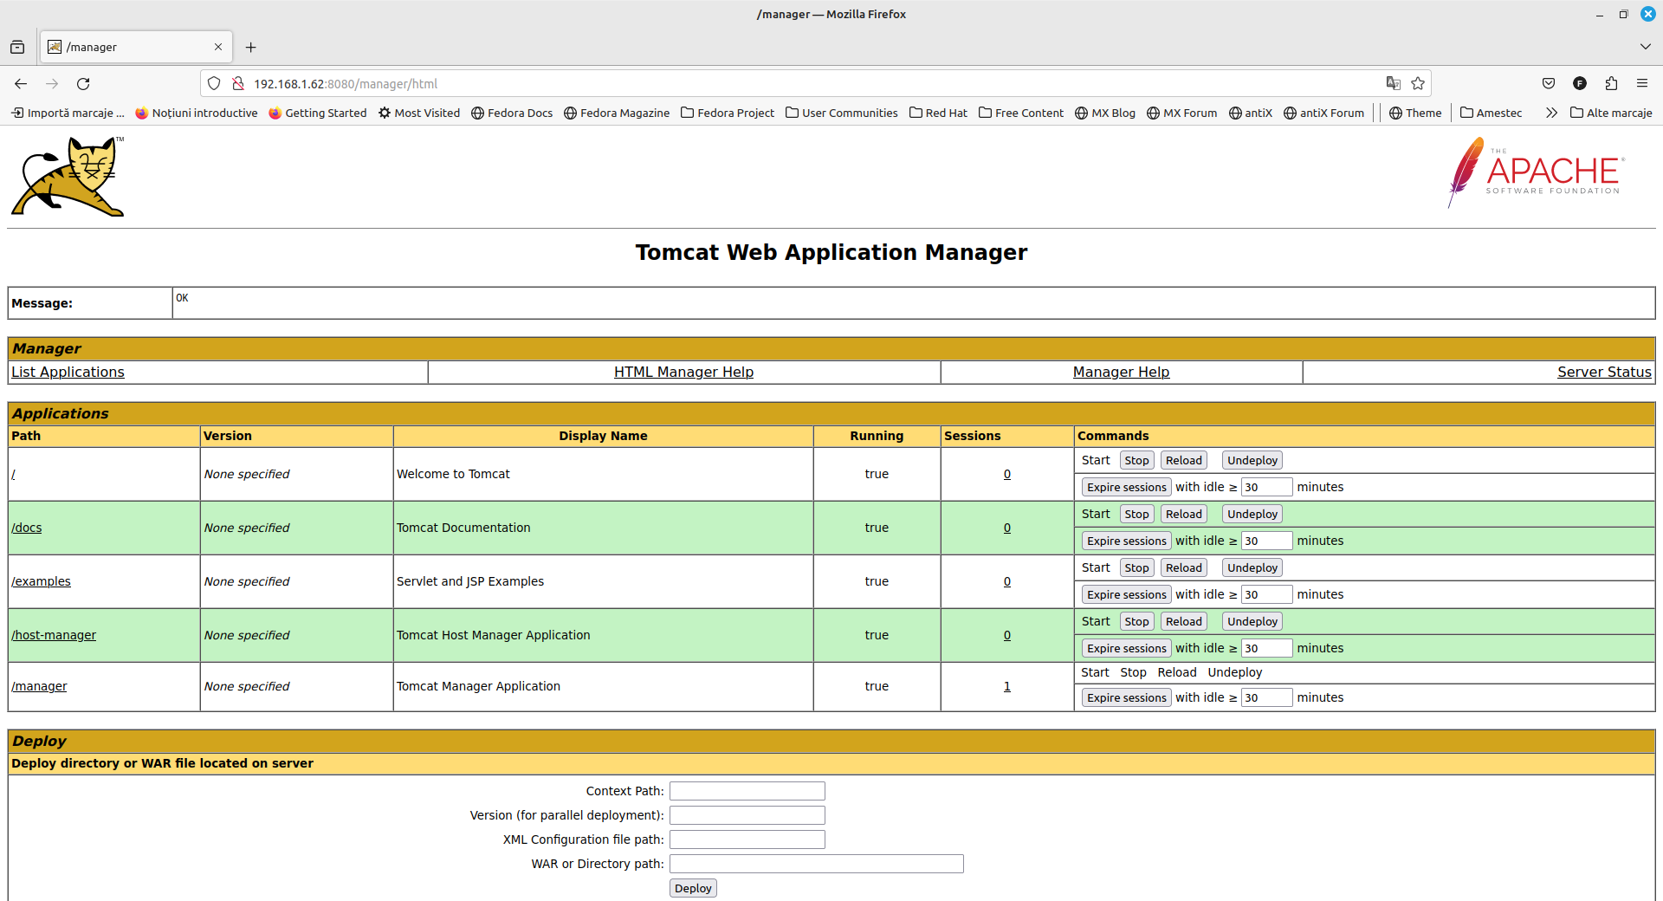Open the Importă marcaje bookmark

coord(68,113)
